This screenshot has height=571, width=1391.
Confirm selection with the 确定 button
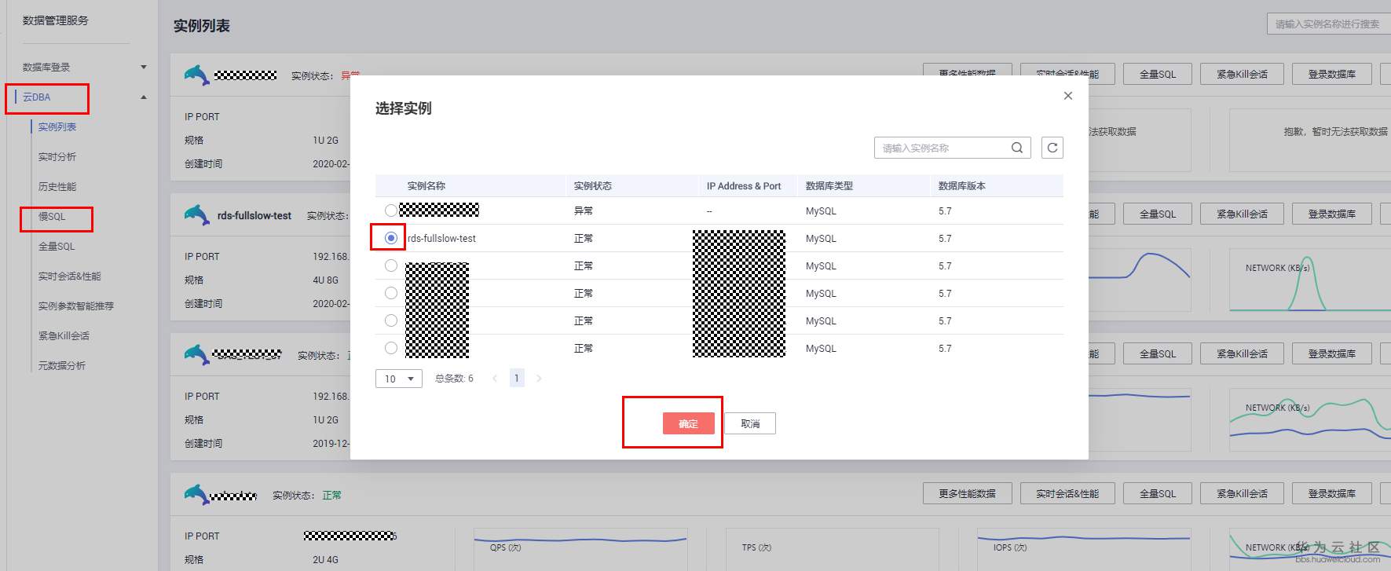(689, 423)
